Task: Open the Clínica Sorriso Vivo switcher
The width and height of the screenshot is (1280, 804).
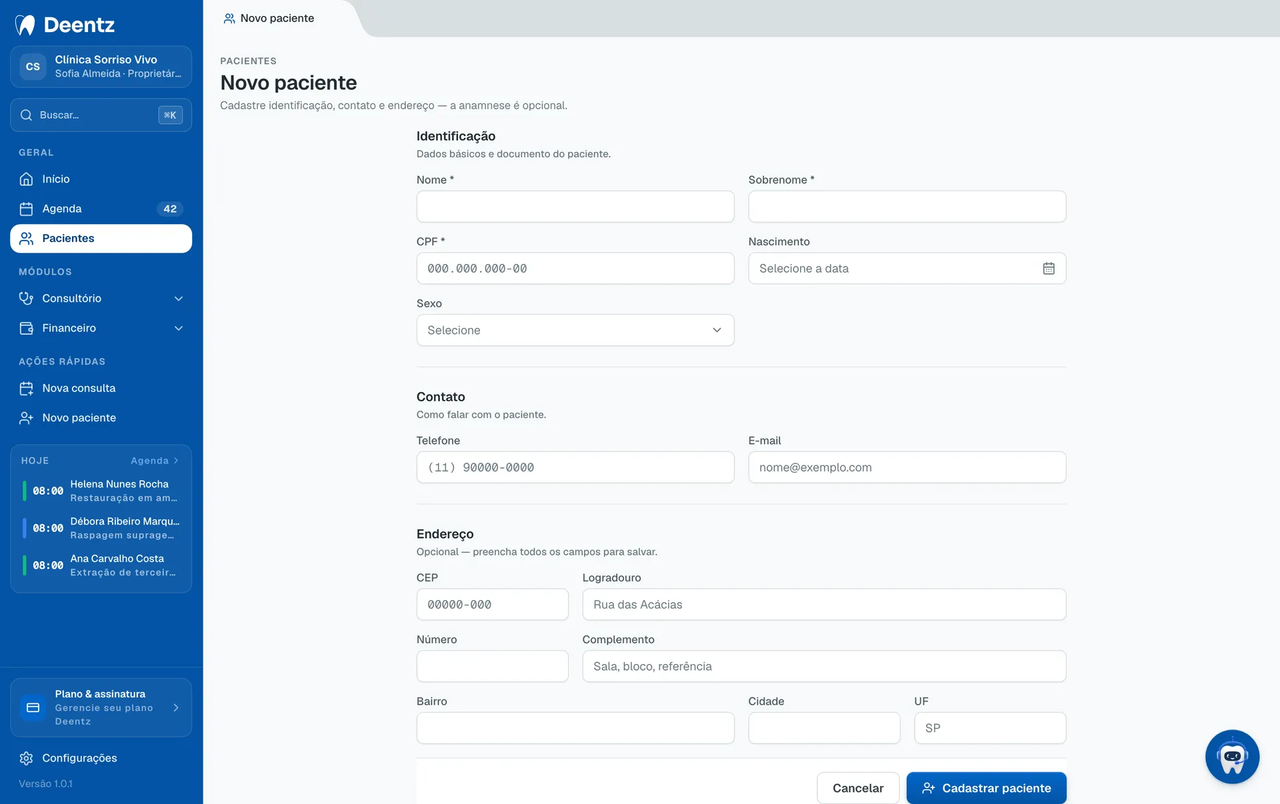Action: (101, 67)
